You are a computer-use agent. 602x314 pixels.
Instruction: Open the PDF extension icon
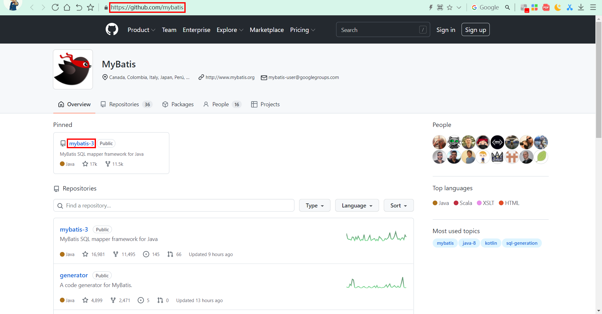pos(546,7)
